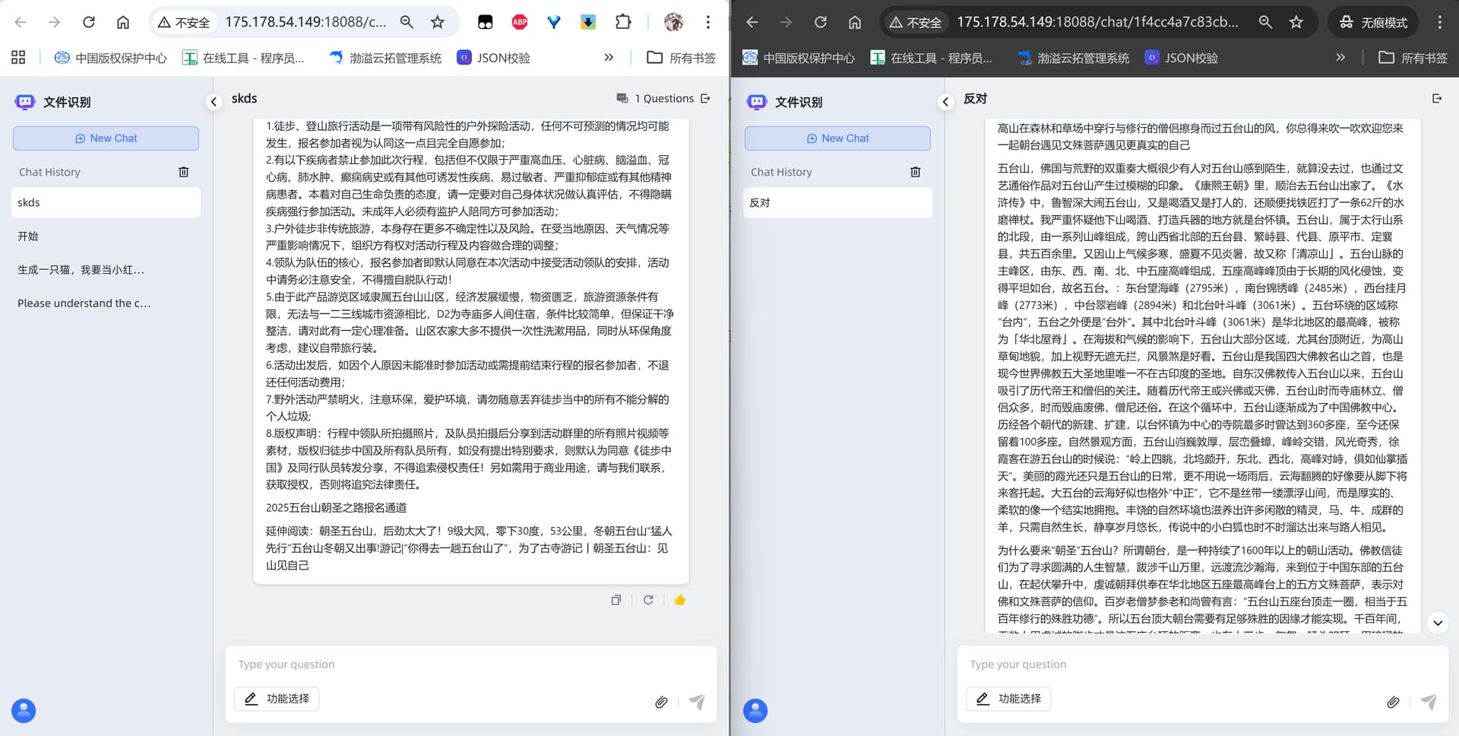
Task: Open user avatar in left window
Action: [24, 710]
